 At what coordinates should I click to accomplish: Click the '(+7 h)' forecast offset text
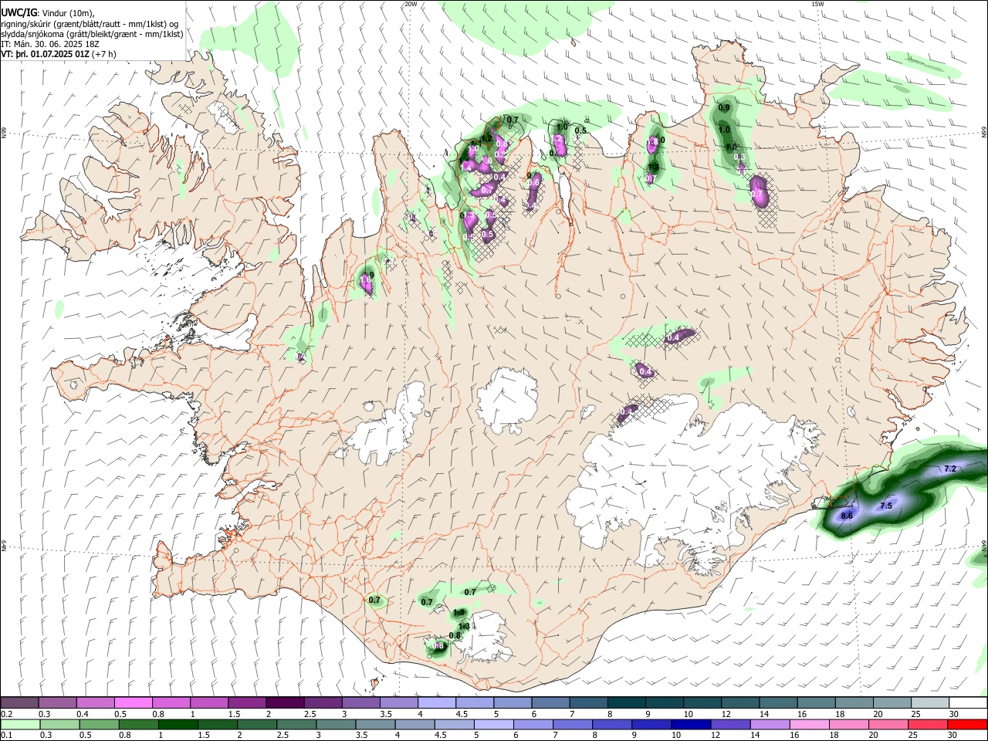[104, 54]
